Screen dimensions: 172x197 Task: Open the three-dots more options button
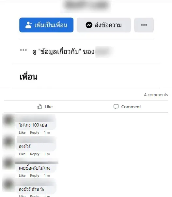click(x=144, y=25)
